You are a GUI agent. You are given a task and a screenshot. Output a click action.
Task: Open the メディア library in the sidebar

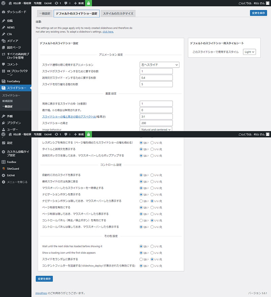(x=13, y=41)
